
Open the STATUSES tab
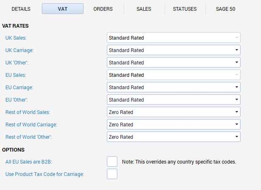185,9
